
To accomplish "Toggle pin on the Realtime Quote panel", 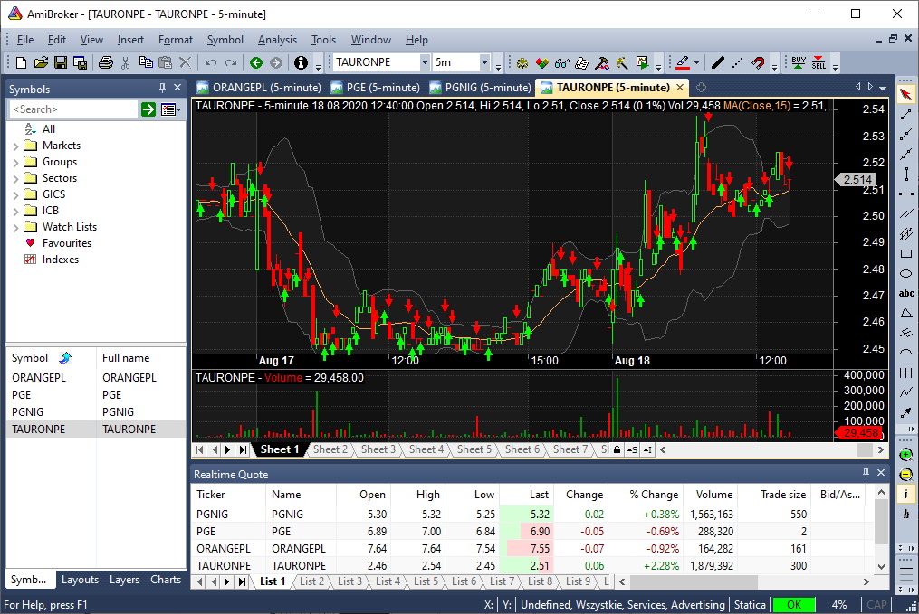I will (865, 473).
